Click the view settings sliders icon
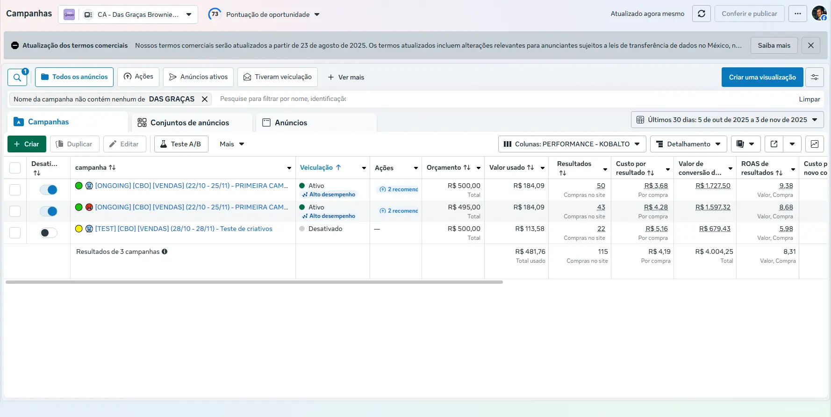The width and height of the screenshot is (831, 417). (814, 77)
